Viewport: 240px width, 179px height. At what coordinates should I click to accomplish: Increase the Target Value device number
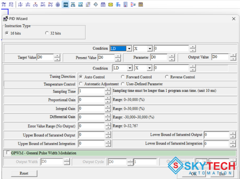tap(57, 56)
